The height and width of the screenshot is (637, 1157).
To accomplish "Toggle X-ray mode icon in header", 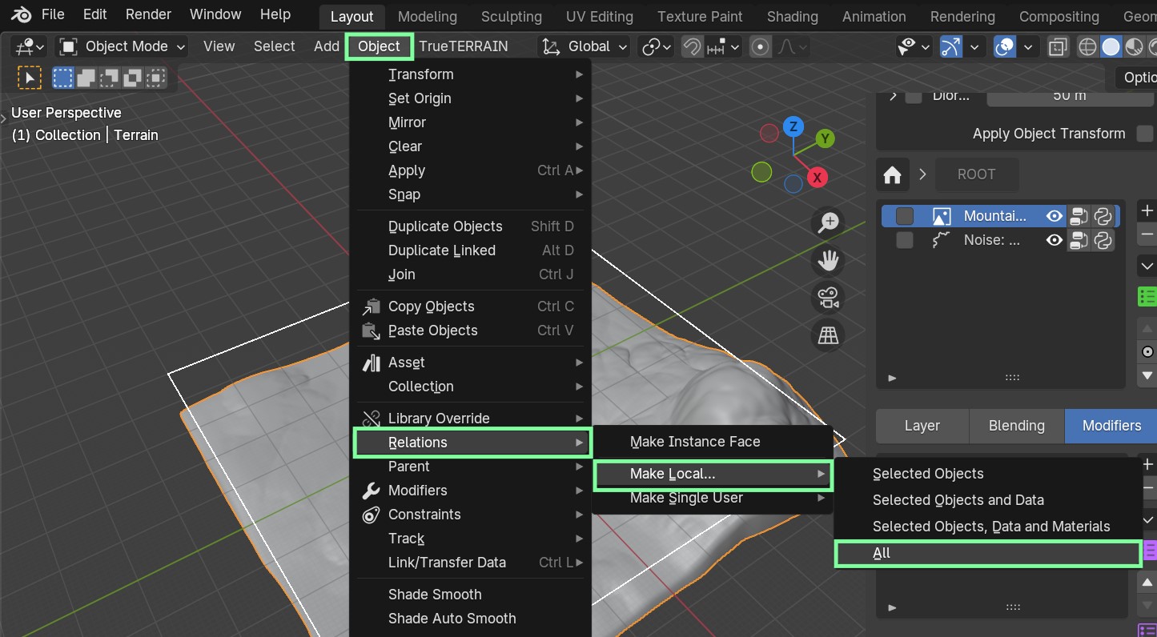I will (x=1058, y=47).
